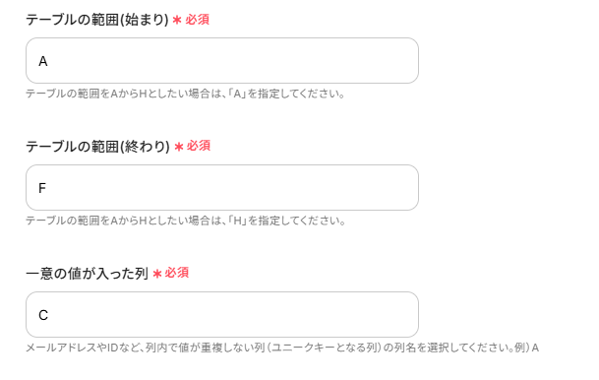The width and height of the screenshot is (599, 380).
Task: Place cursor on value A in start field
Action: pyautogui.click(x=43, y=61)
